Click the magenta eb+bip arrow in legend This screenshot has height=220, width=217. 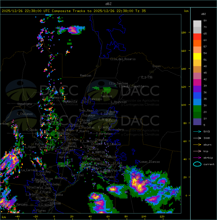197,158
